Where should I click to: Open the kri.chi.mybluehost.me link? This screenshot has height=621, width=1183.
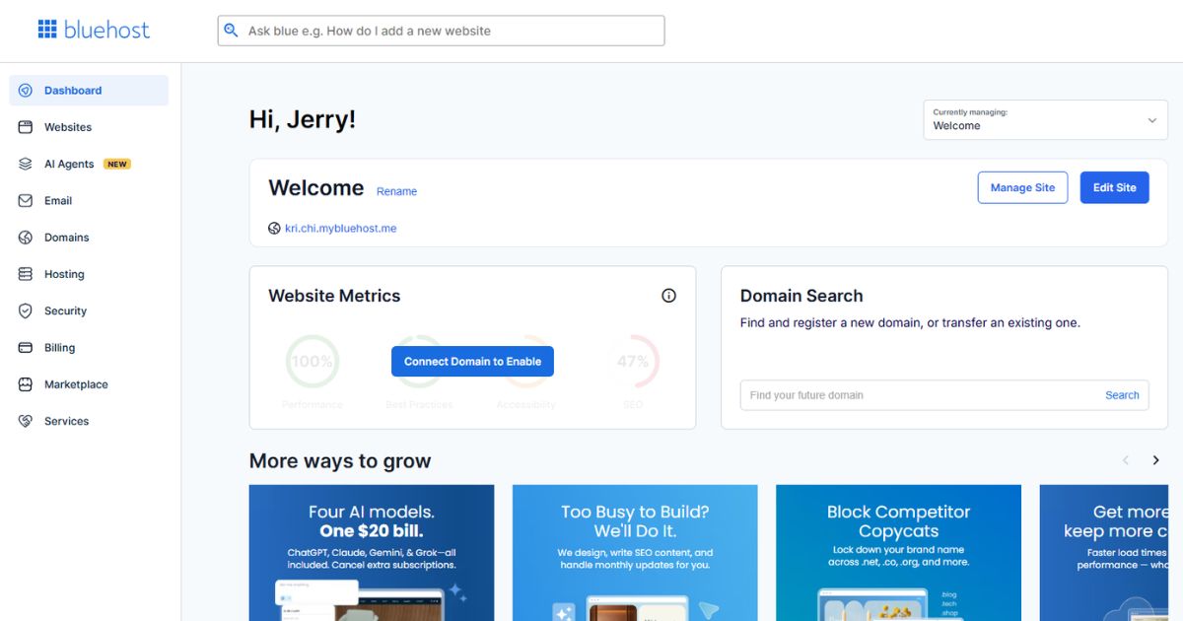point(340,229)
